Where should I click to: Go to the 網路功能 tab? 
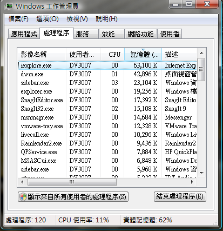pos(141,34)
